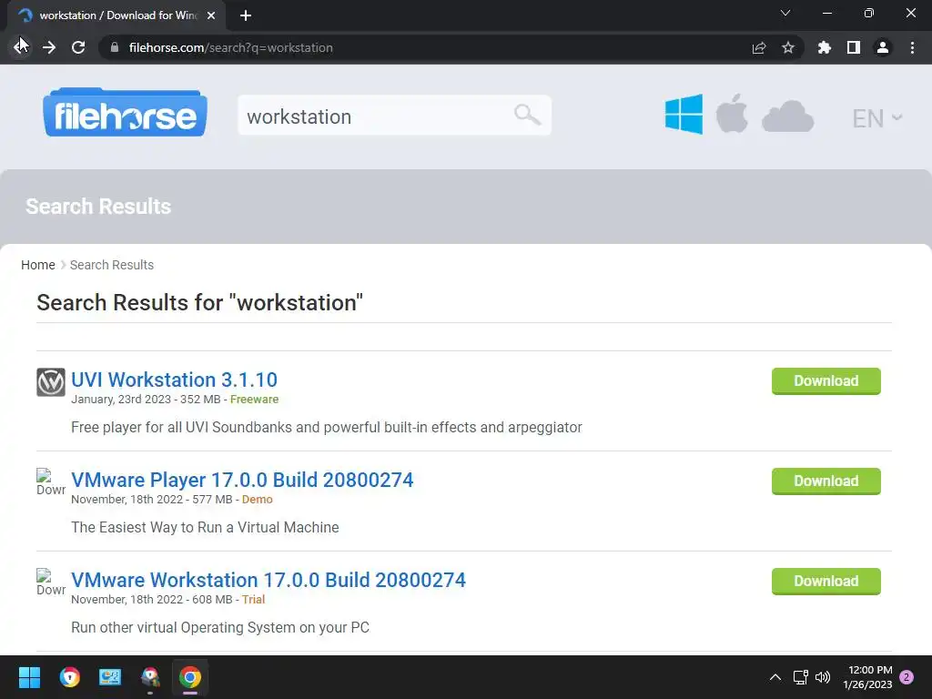Click the search magnifier icon
Image resolution: width=932 pixels, height=699 pixels.
point(527,115)
